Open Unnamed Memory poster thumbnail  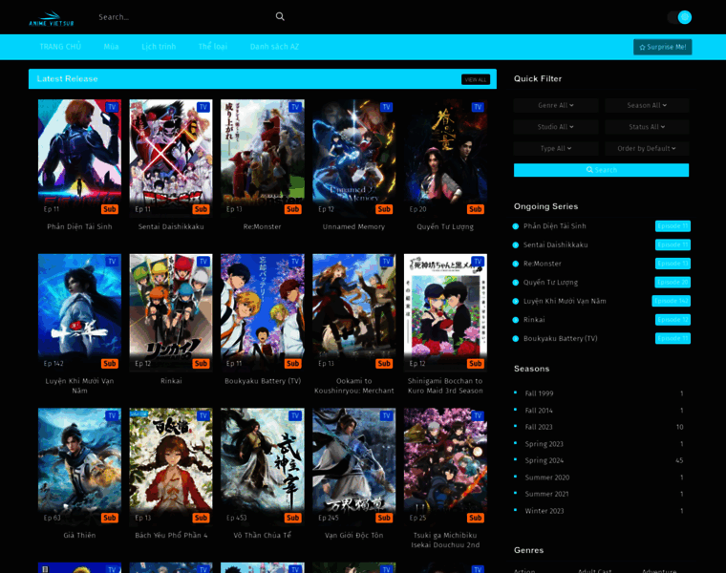click(x=353, y=158)
